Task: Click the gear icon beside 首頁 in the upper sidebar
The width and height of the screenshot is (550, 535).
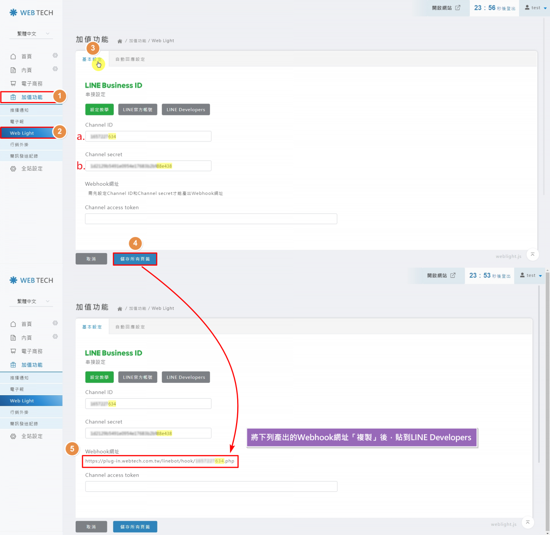Action: (55, 55)
